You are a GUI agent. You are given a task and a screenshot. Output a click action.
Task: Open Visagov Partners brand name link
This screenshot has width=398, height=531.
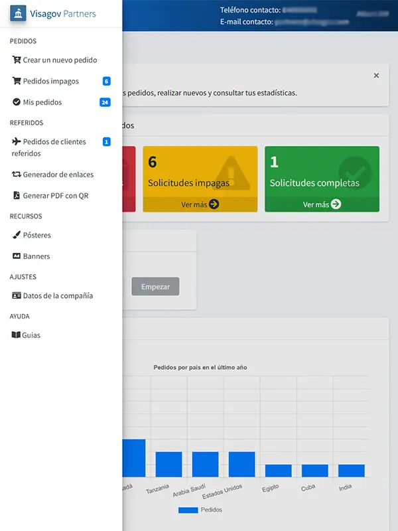[63, 14]
